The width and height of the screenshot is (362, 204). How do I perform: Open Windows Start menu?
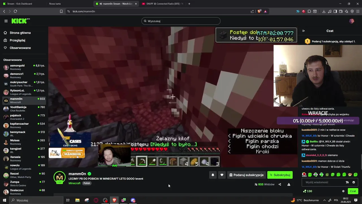click(4, 200)
